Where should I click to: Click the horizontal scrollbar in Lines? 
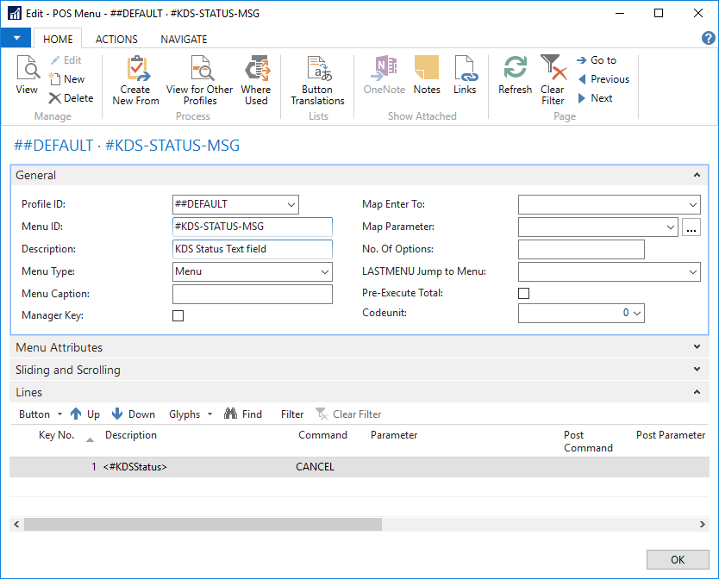[203, 524]
